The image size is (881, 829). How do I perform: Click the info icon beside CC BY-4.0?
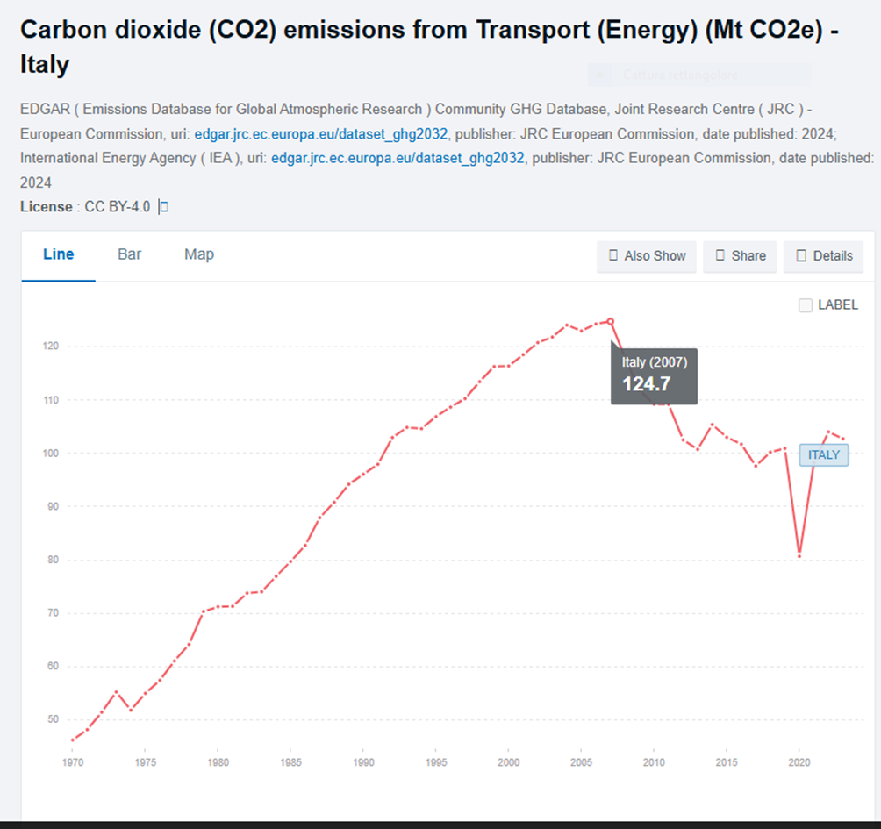163,207
